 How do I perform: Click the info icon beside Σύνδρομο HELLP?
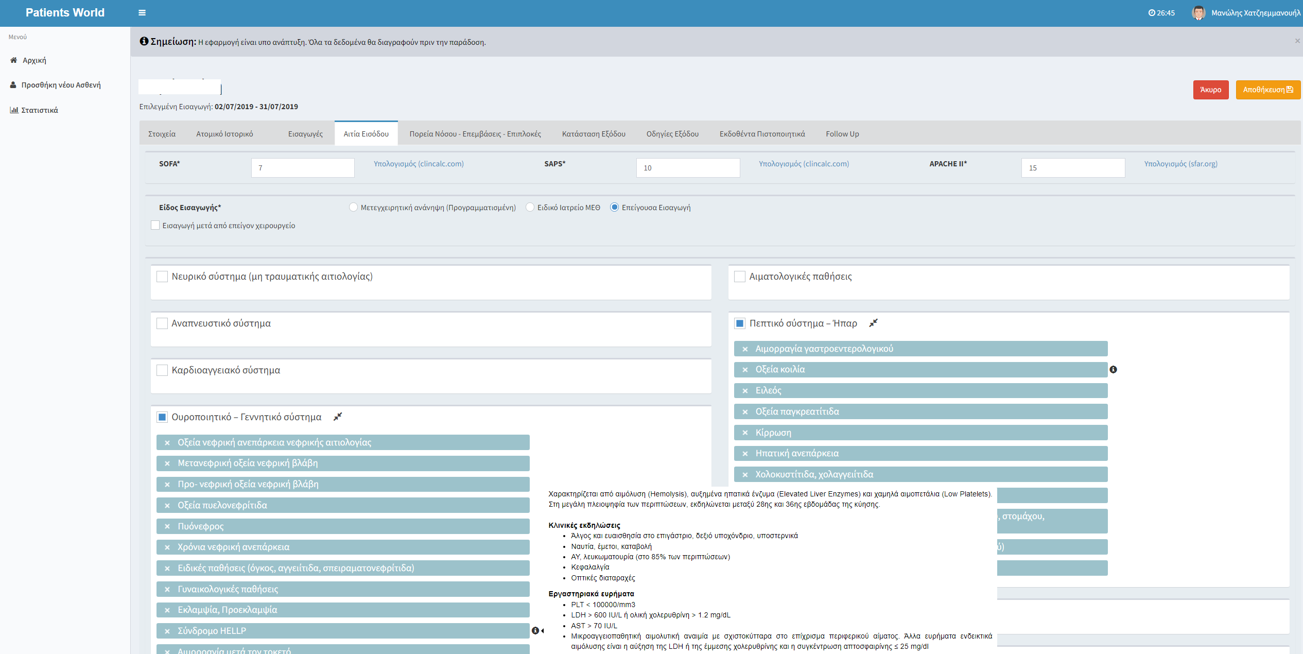pos(535,631)
